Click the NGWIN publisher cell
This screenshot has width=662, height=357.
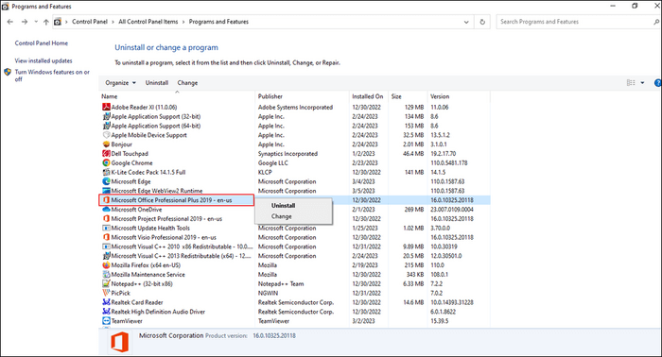[268, 293]
